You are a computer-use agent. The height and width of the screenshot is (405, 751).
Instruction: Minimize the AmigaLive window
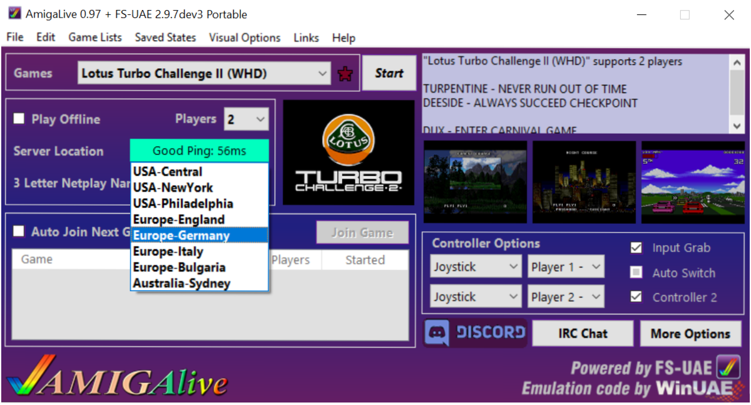coord(641,15)
